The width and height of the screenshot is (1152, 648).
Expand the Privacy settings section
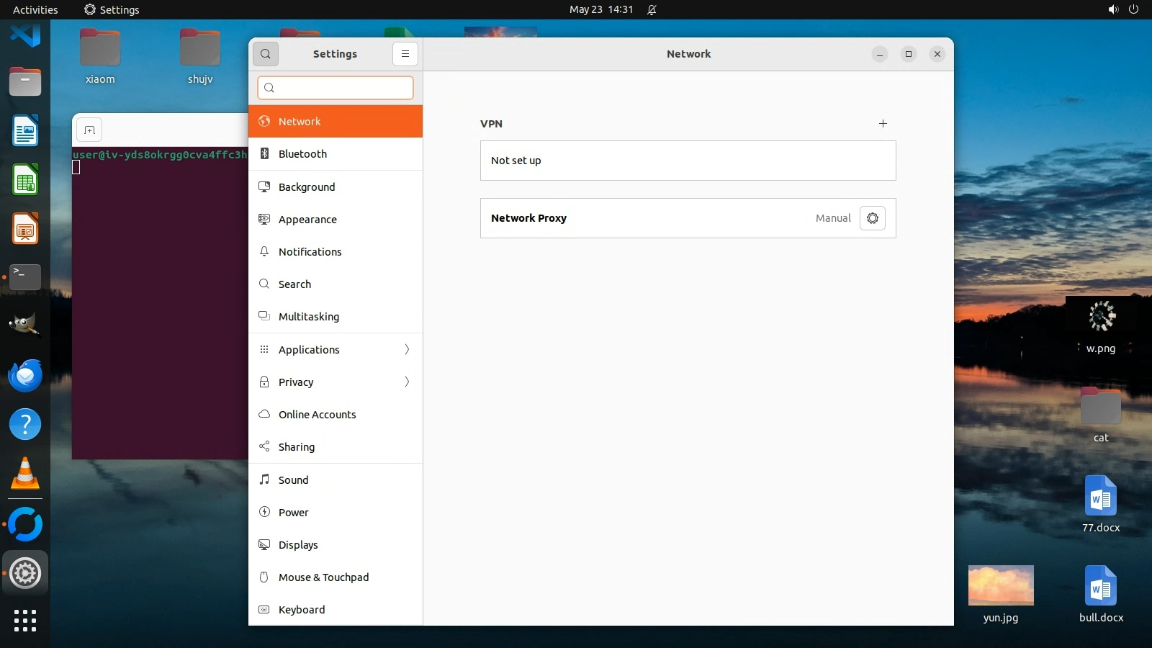pyautogui.click(x=336, y=382)
